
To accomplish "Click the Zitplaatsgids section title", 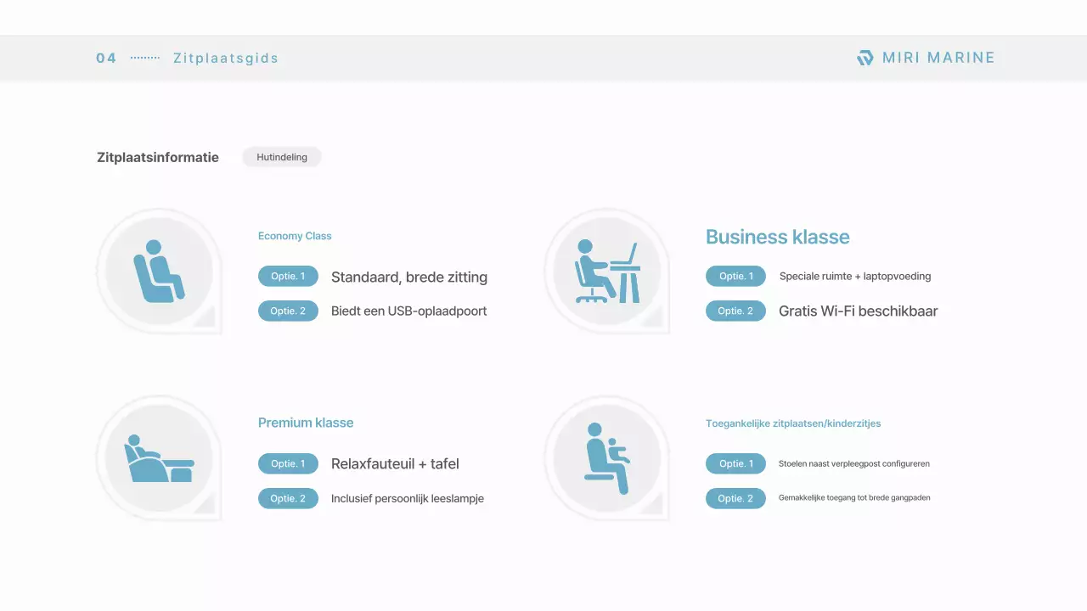I will (x=226, y=59).
